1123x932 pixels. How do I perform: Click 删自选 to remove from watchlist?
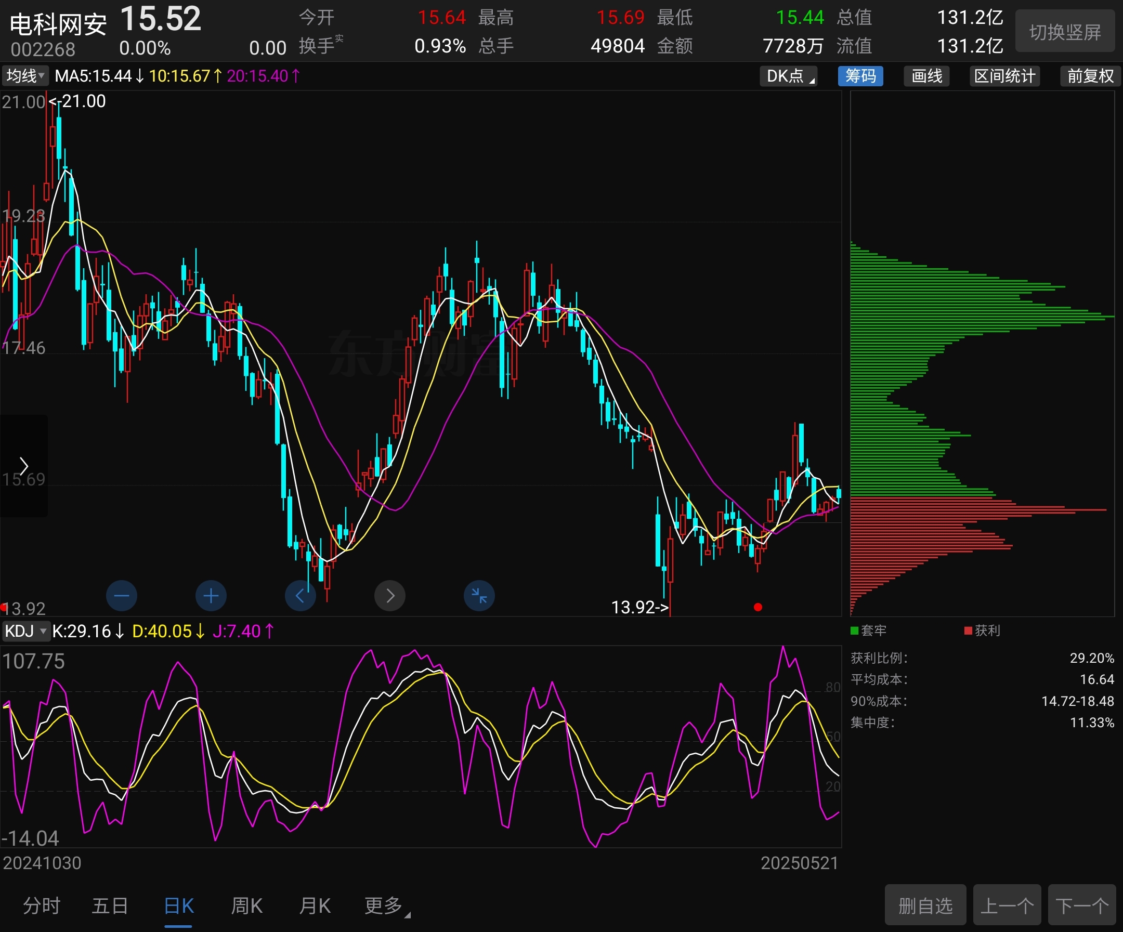click(925, 906)
